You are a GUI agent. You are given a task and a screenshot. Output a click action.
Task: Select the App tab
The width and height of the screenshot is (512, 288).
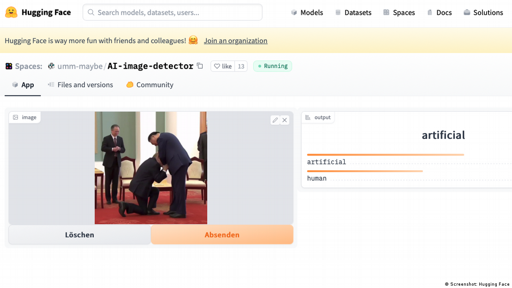(x=23, y=85)
